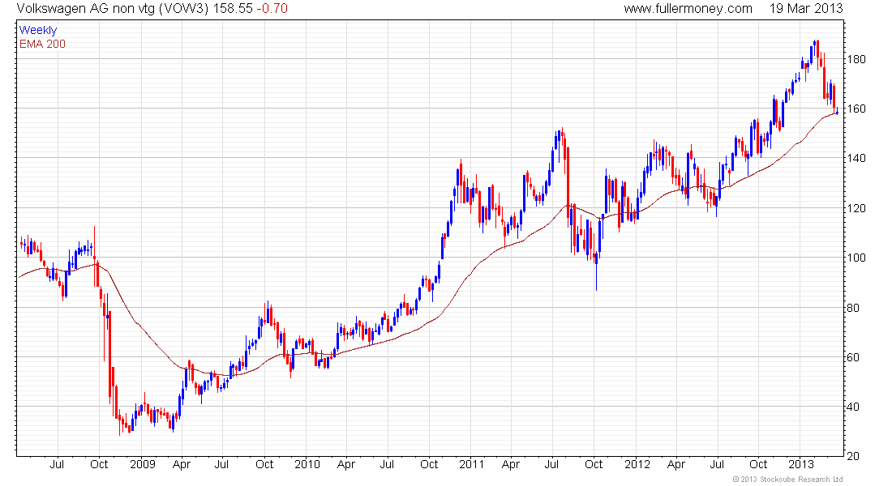Click the Volkswagen AG non vtg (VOW3) title
This screenshot has height=486, width=892.
click(x=114, y=9)
